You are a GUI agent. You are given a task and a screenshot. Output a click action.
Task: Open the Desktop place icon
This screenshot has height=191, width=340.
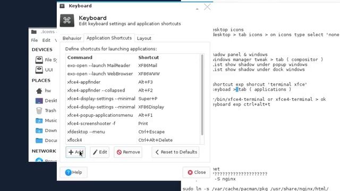pos(39,101)
